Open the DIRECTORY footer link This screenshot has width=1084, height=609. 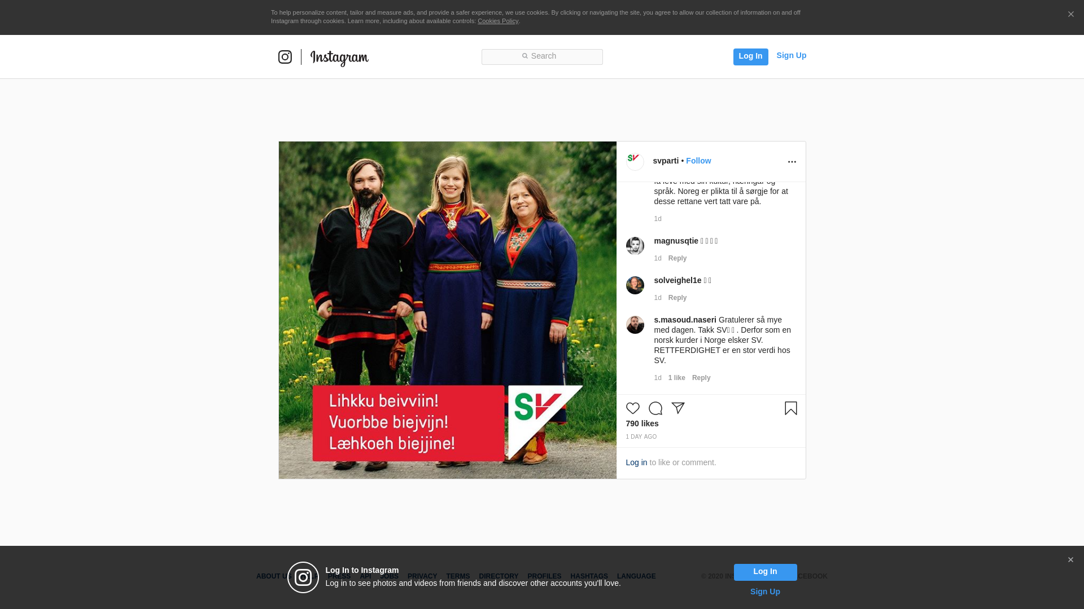(499, 576)
